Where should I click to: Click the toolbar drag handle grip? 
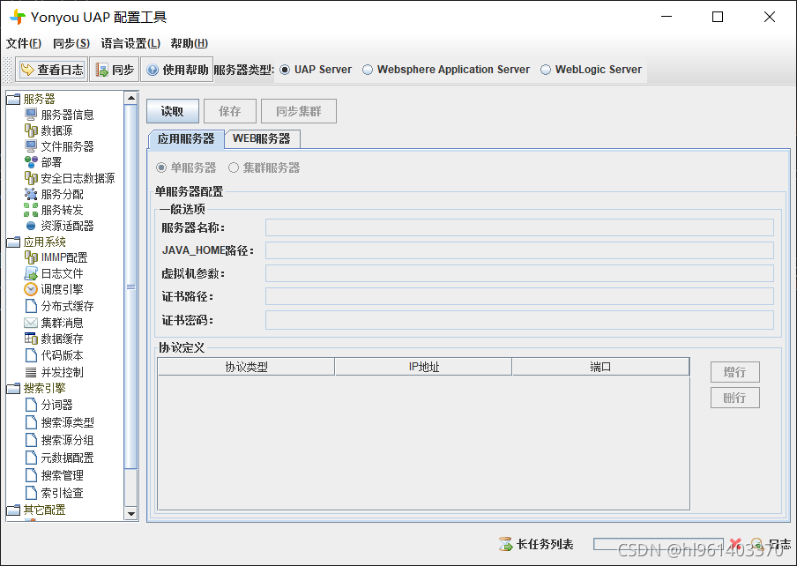pos(7,70)
